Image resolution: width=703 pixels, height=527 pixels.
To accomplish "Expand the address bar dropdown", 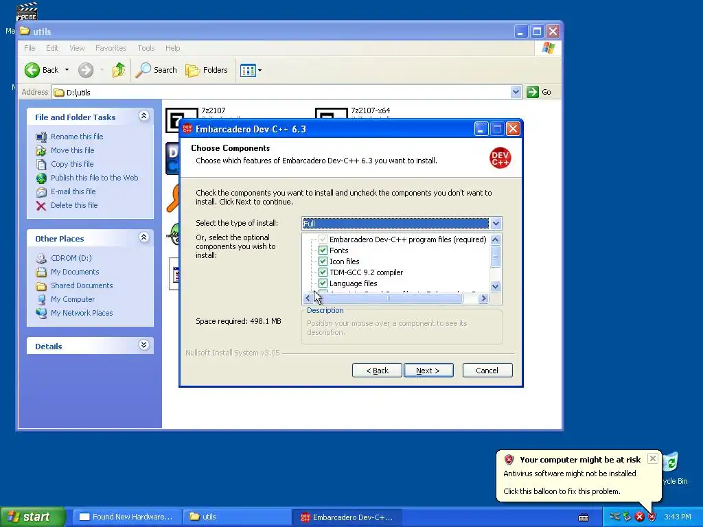I will pos(516,92).
